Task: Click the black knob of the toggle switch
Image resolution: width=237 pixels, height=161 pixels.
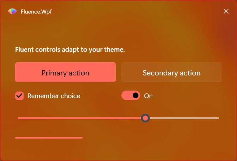Action: point(136,95)
